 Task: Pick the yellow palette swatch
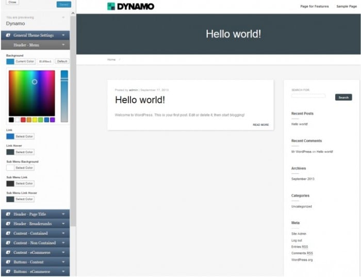(35, 120)
